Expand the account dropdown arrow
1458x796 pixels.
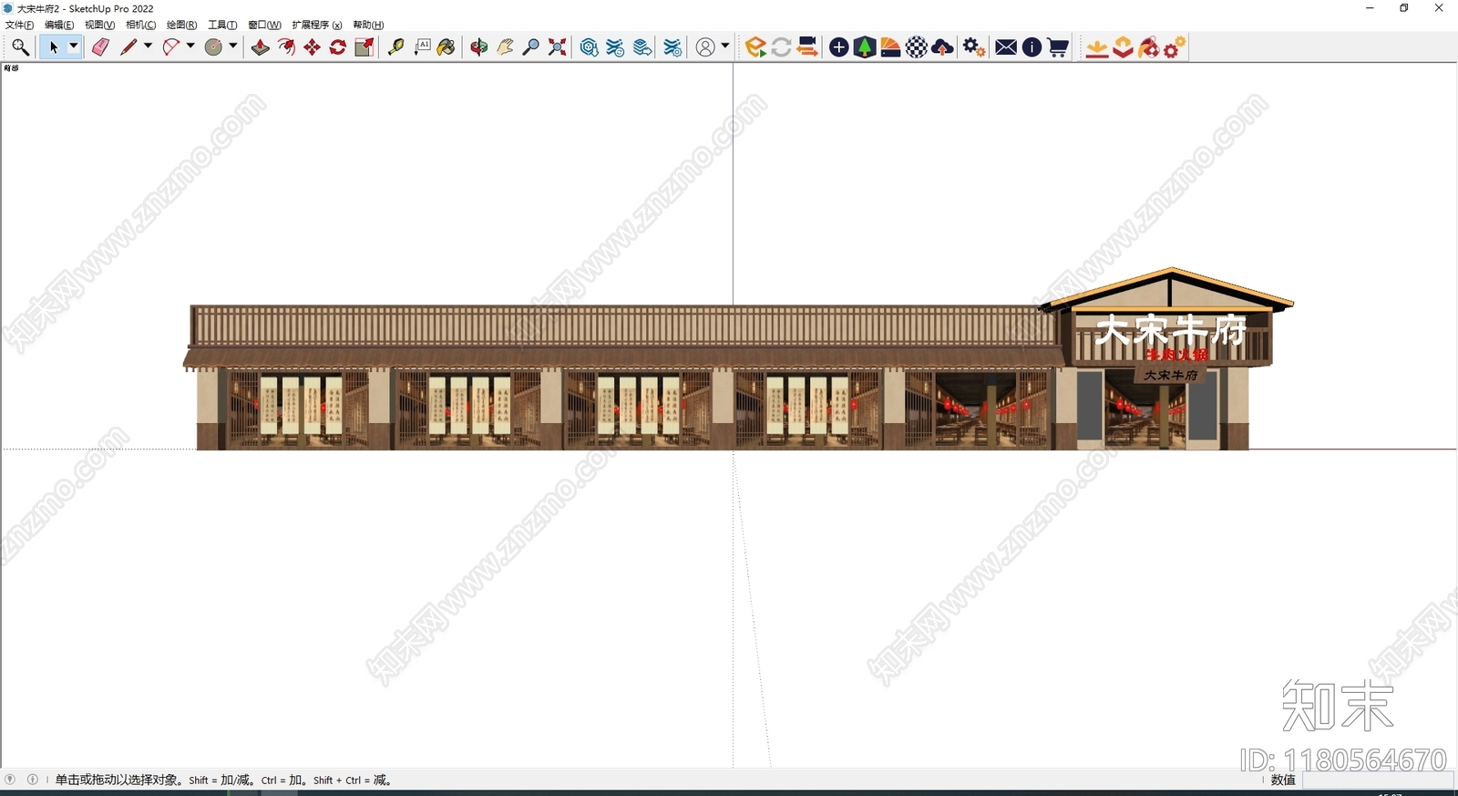[x=725, y=47]
